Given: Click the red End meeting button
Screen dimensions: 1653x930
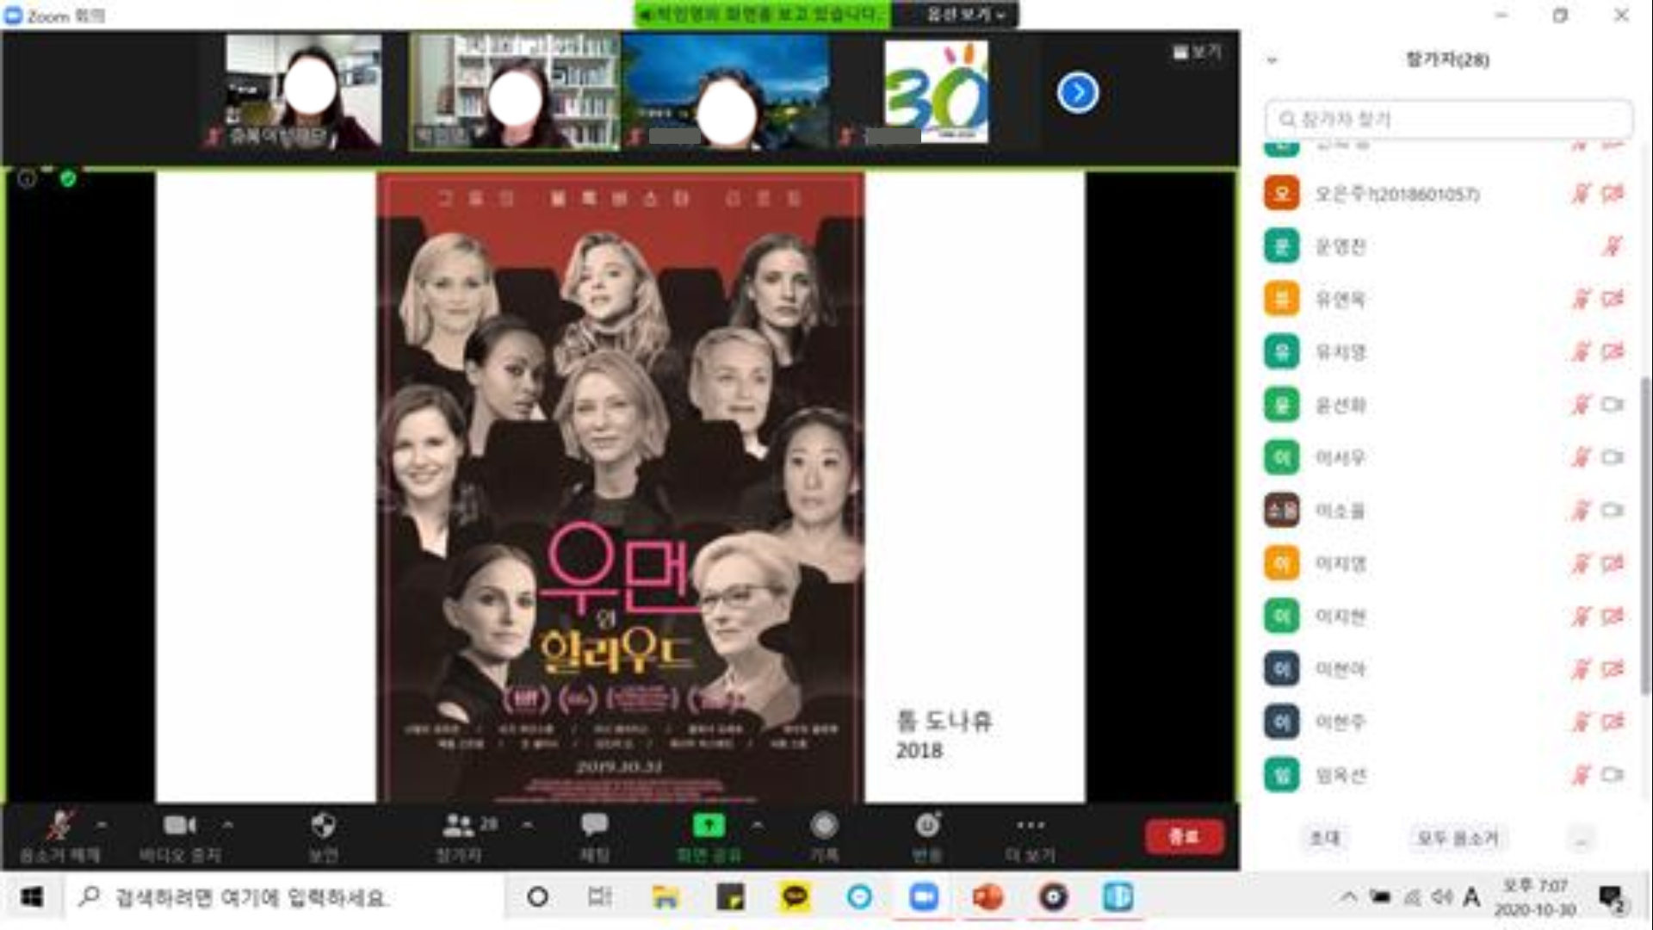Looking at the screenshot, I should (x=1184, y=836).
